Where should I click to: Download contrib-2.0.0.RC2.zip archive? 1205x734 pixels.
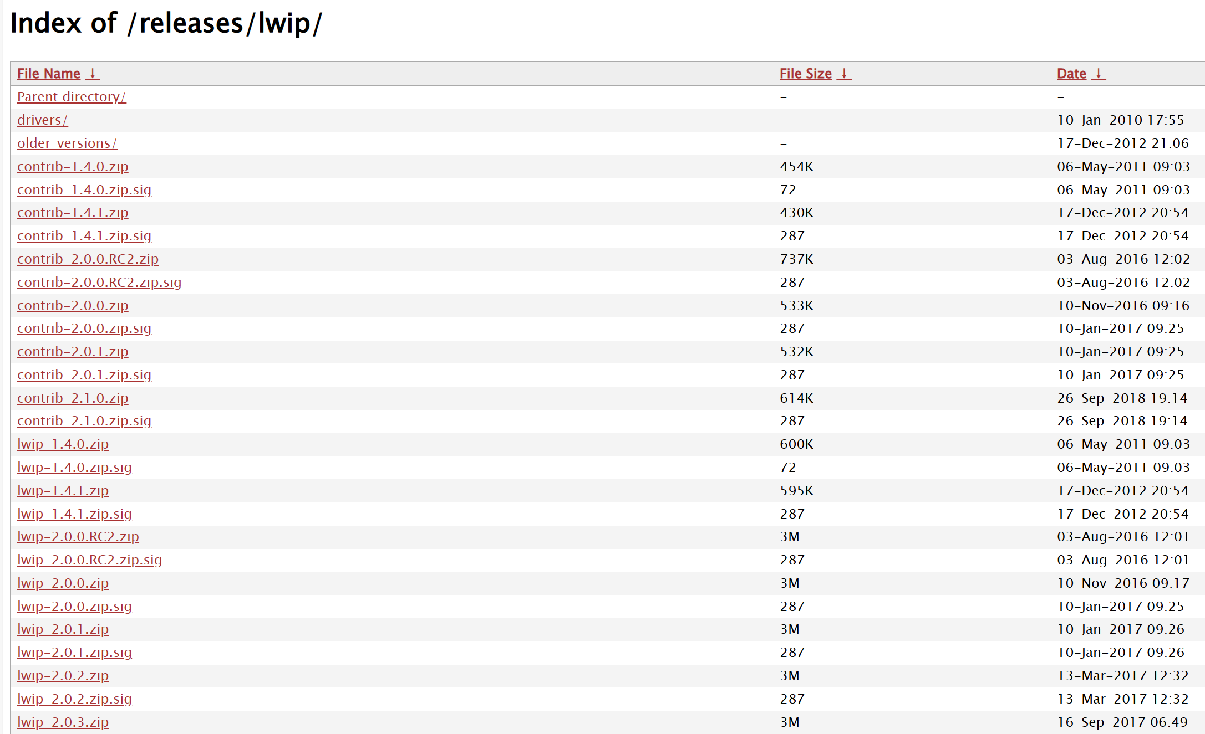88,259
